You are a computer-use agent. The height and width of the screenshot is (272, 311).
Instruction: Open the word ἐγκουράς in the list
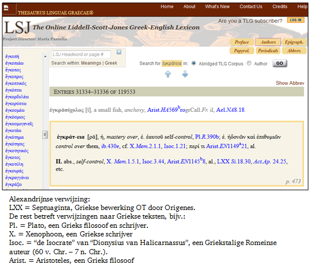(14, 171)
